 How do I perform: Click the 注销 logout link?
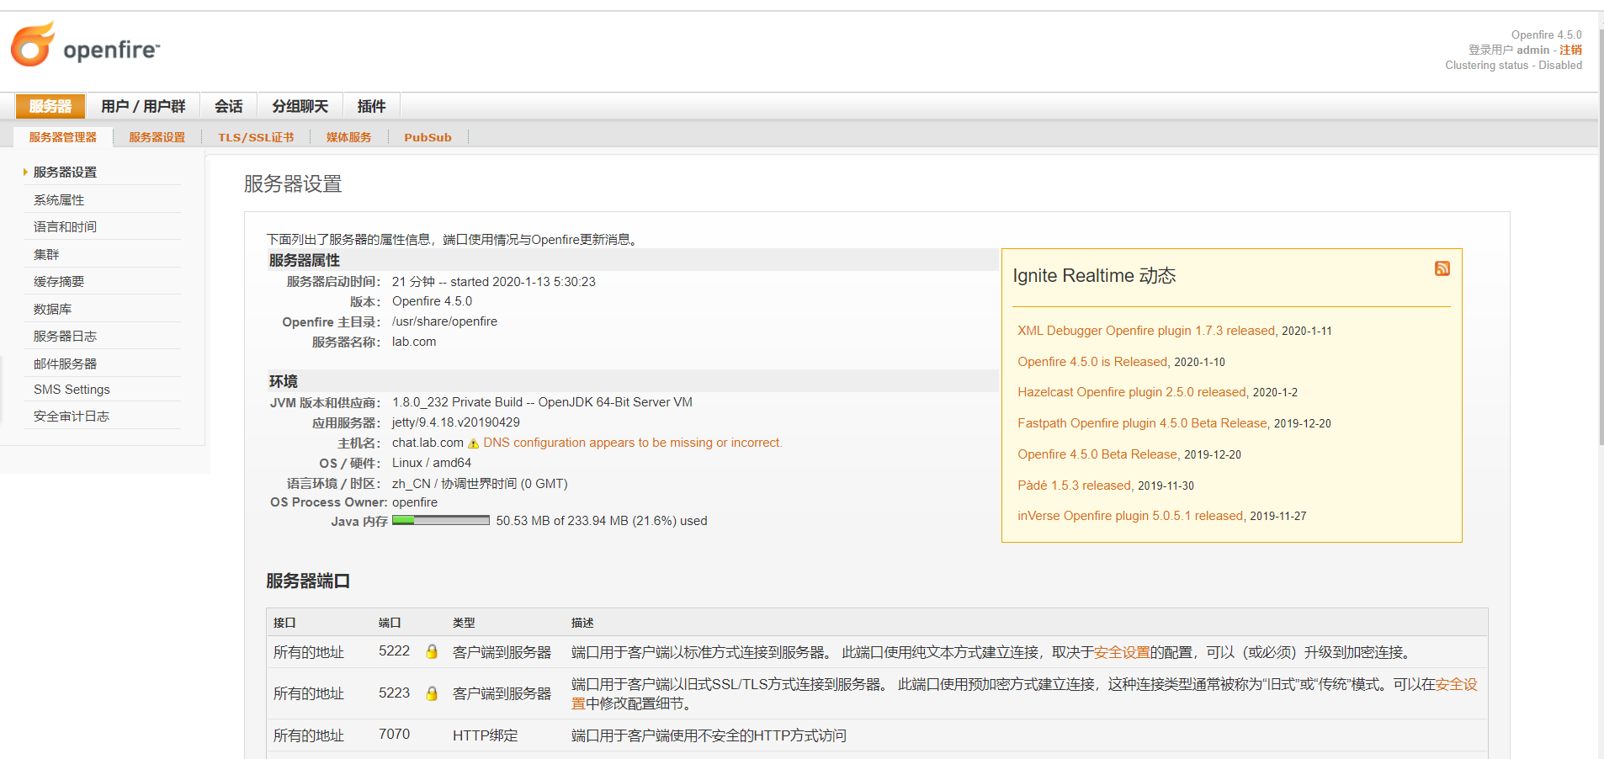(1570, 50)
